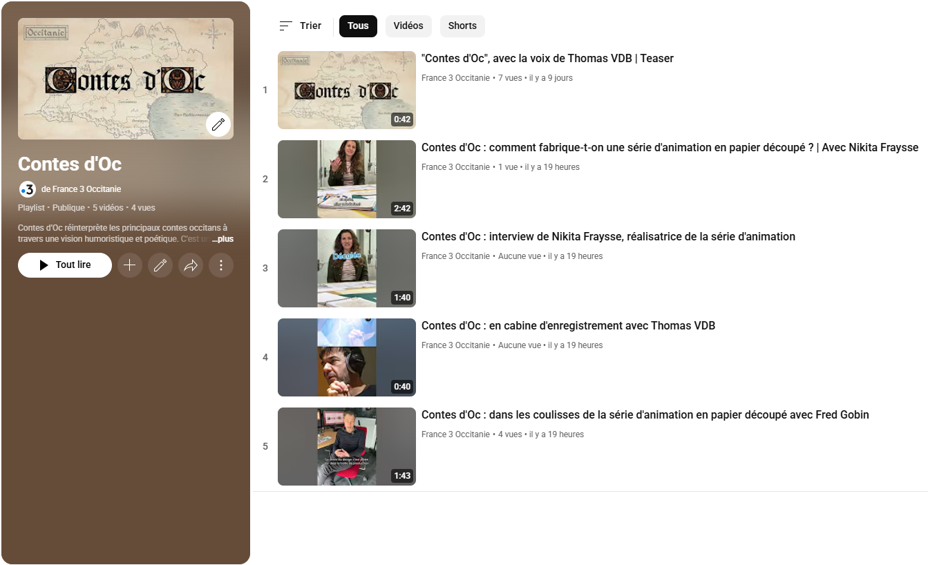Open the papier découpé Nikita Fraysse video title
The width and height of the screenshot is (928, 565).
pyautogui.click(x=670, y=148)
